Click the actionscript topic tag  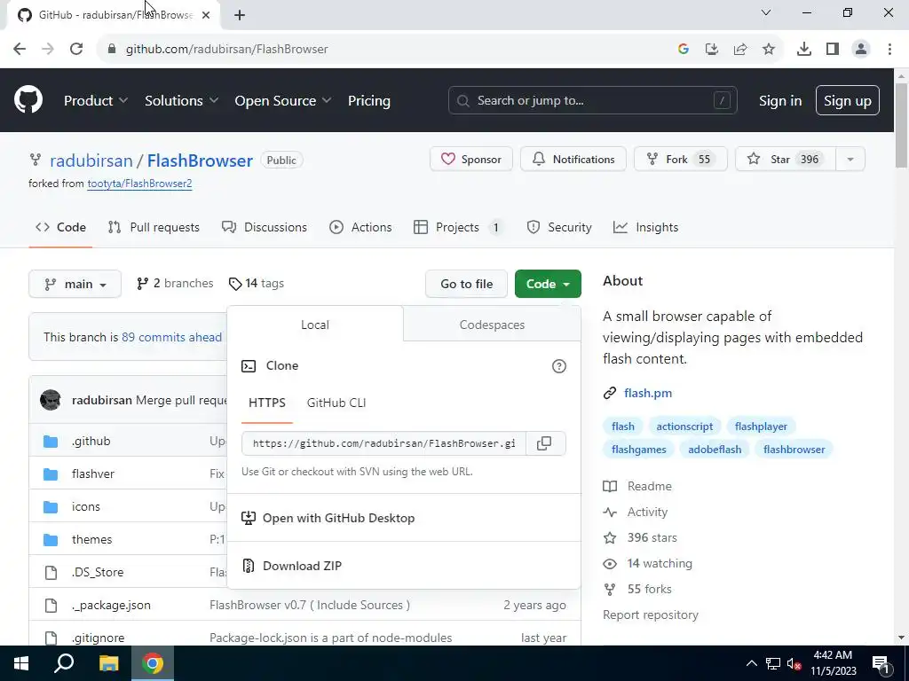(684, 427)
